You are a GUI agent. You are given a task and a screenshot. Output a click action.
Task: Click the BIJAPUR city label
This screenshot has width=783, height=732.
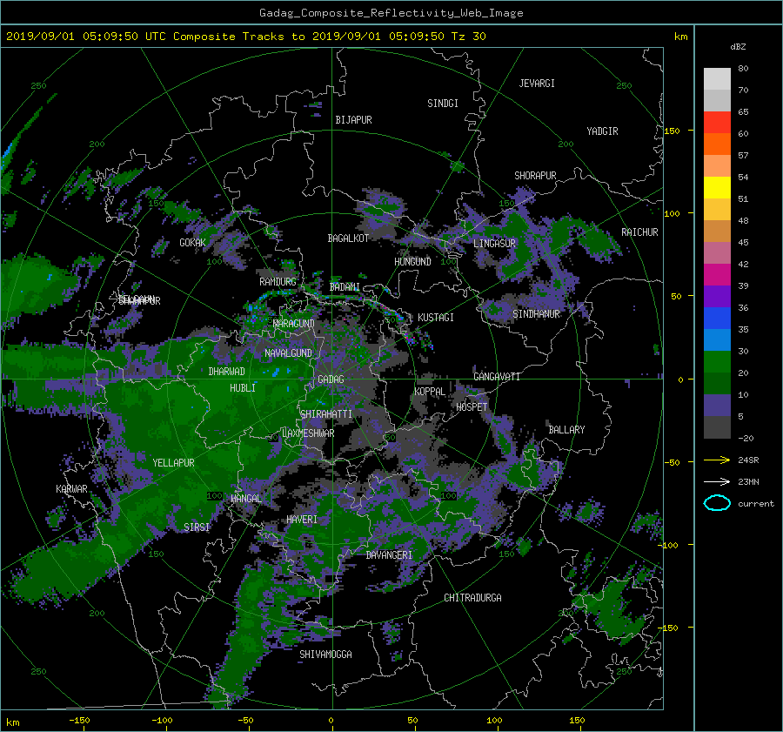pyautogui.click(x=353, y=120)
